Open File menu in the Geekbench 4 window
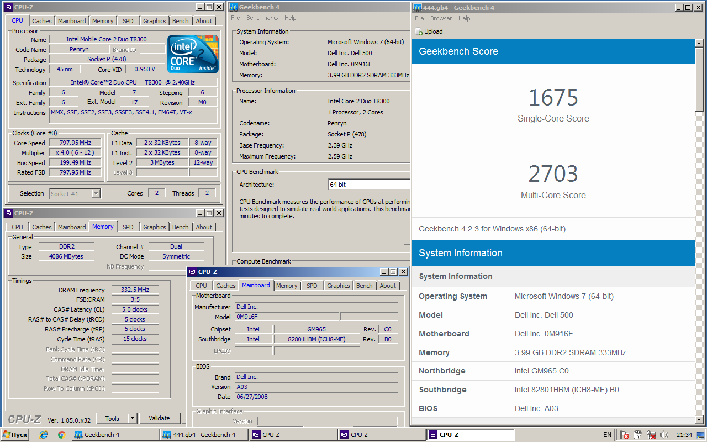This screenshot has width=707, height=442. coord(235,18)
